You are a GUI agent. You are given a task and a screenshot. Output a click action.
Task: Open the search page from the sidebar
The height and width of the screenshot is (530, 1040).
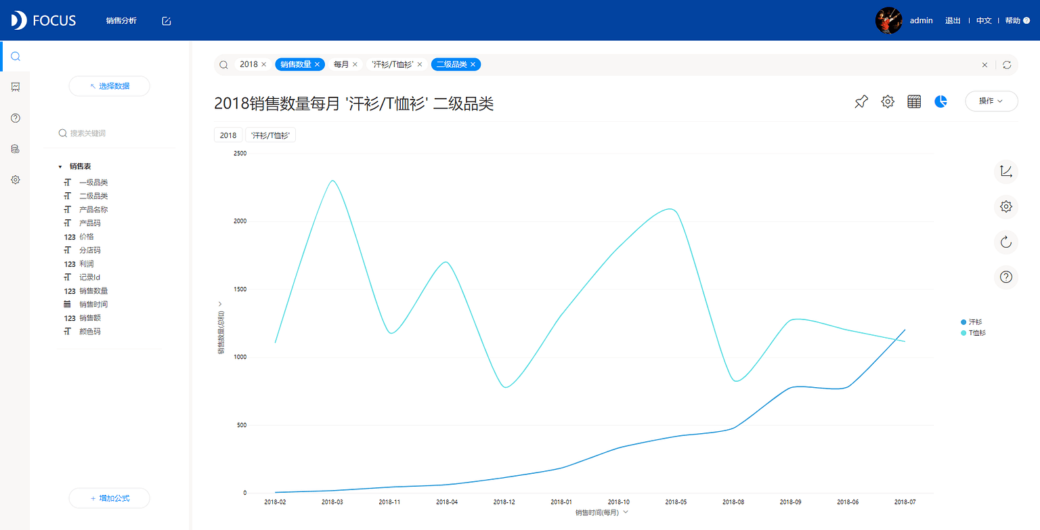click(15, 56)
